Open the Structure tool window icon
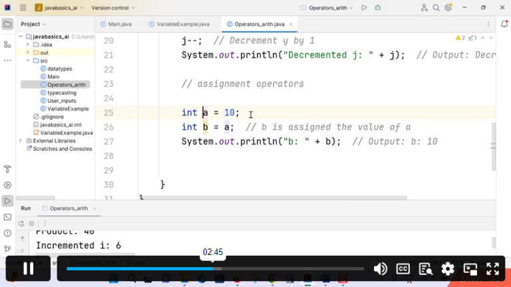The height and width of the screenshot is (287, 511). (x=7, y=45)
